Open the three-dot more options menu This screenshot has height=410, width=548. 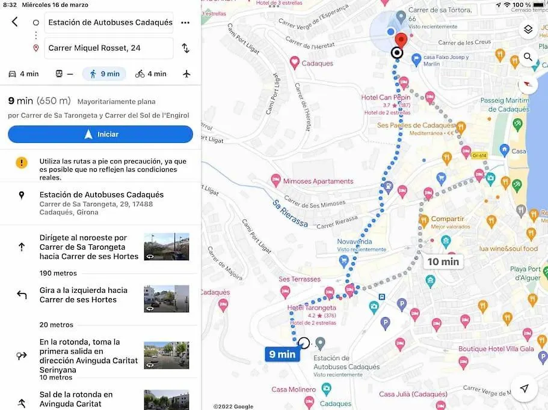point(185,23)
